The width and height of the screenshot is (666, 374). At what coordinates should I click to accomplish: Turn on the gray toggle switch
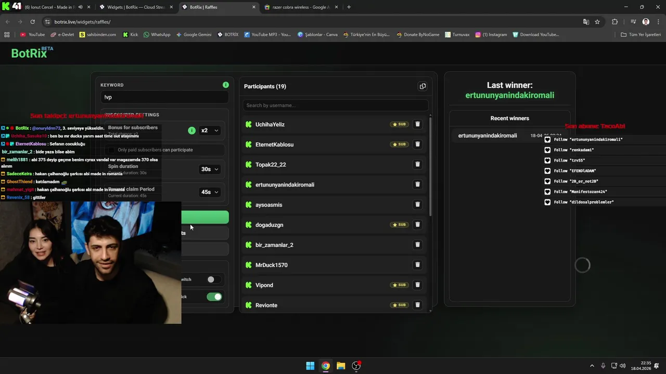pyautogui.click(x=214, y=279)
